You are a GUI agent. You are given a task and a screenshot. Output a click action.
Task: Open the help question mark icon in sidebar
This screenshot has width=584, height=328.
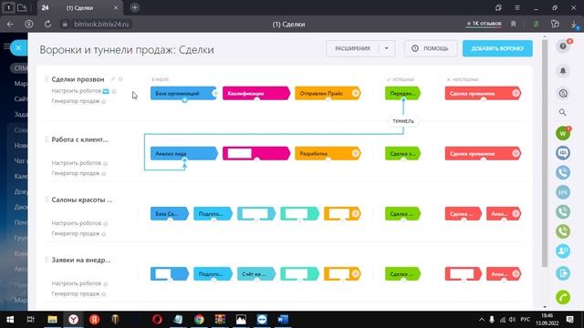point(563,46)
